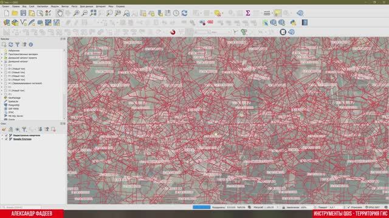Expand the Домашний каталог проекта node
Viewport: 389px width, 218px height.
2,58
